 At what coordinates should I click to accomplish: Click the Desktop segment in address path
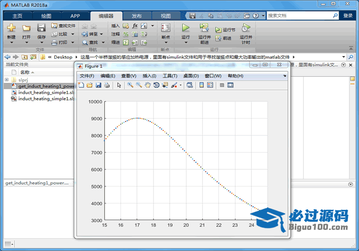click(63, 57)
